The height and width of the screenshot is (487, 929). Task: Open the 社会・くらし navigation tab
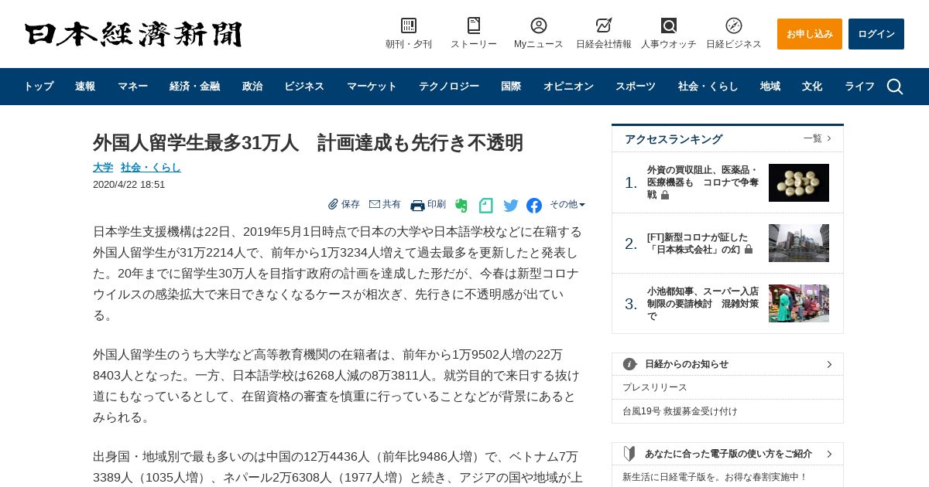[x=708, y=87]
